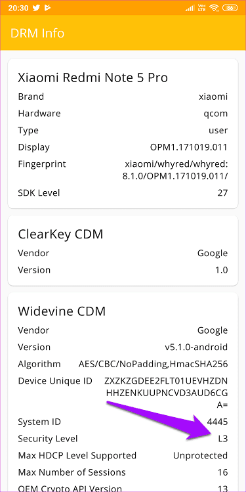This screenshot has height=492, width=246.
Task: Tap the status bar clock
Action: [x=18, y=8]
